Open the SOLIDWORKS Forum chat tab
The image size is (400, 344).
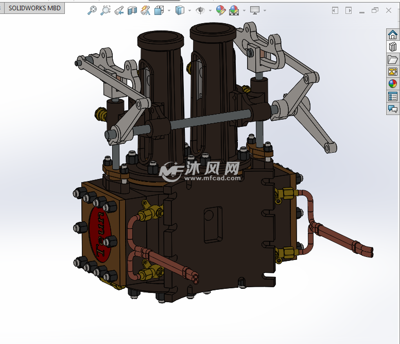pos(393,109)
